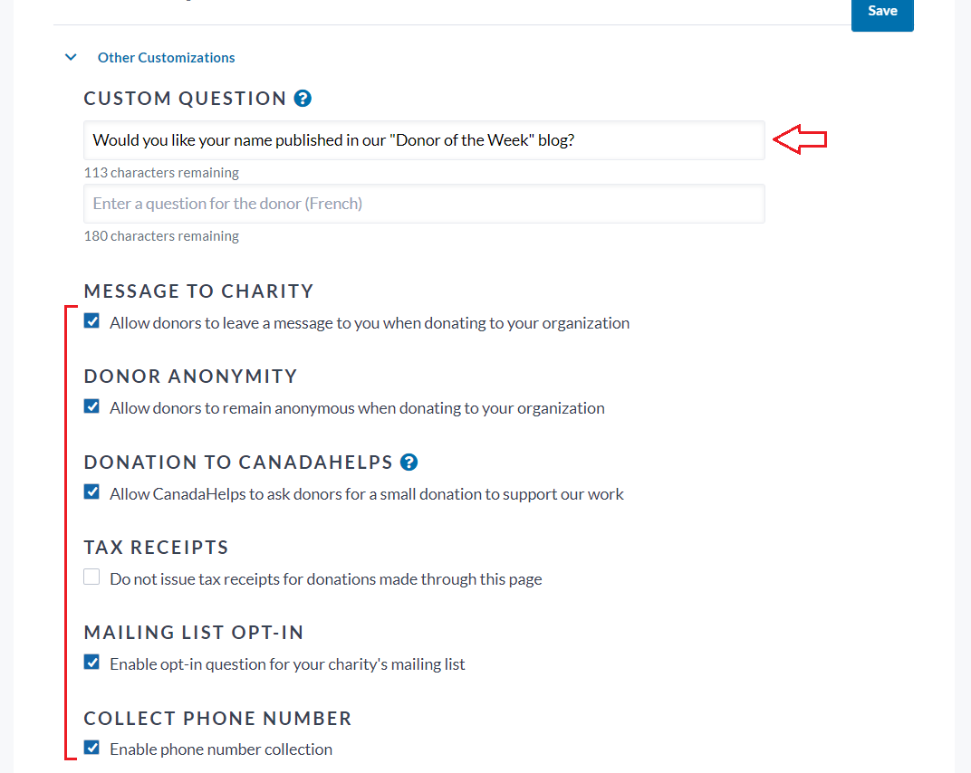Check the no-tax-receipts checkbox
The width and height of the screenshot is (971, 773).
pos(91,577)
